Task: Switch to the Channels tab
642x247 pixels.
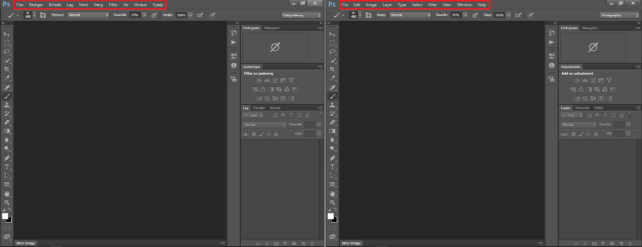Action: click(x=582, y=108)
